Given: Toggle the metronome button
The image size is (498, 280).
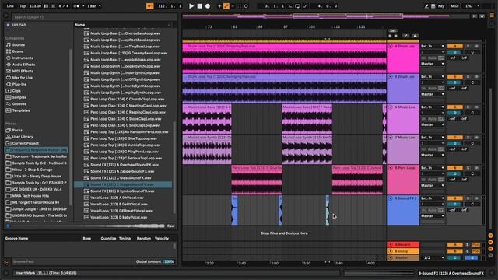Looking at the screenshot, I should tap(76, 6).
